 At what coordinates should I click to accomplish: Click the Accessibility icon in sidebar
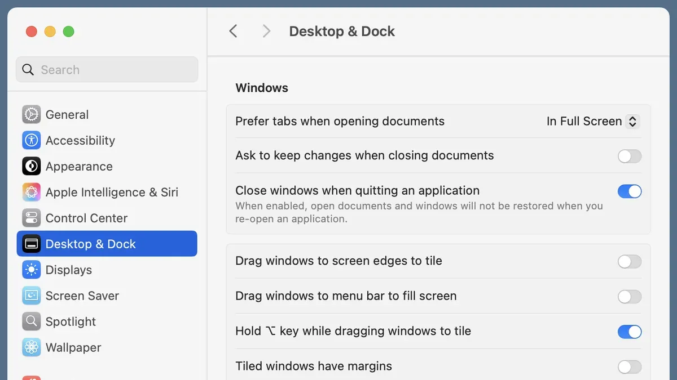(x=32, y=140)
